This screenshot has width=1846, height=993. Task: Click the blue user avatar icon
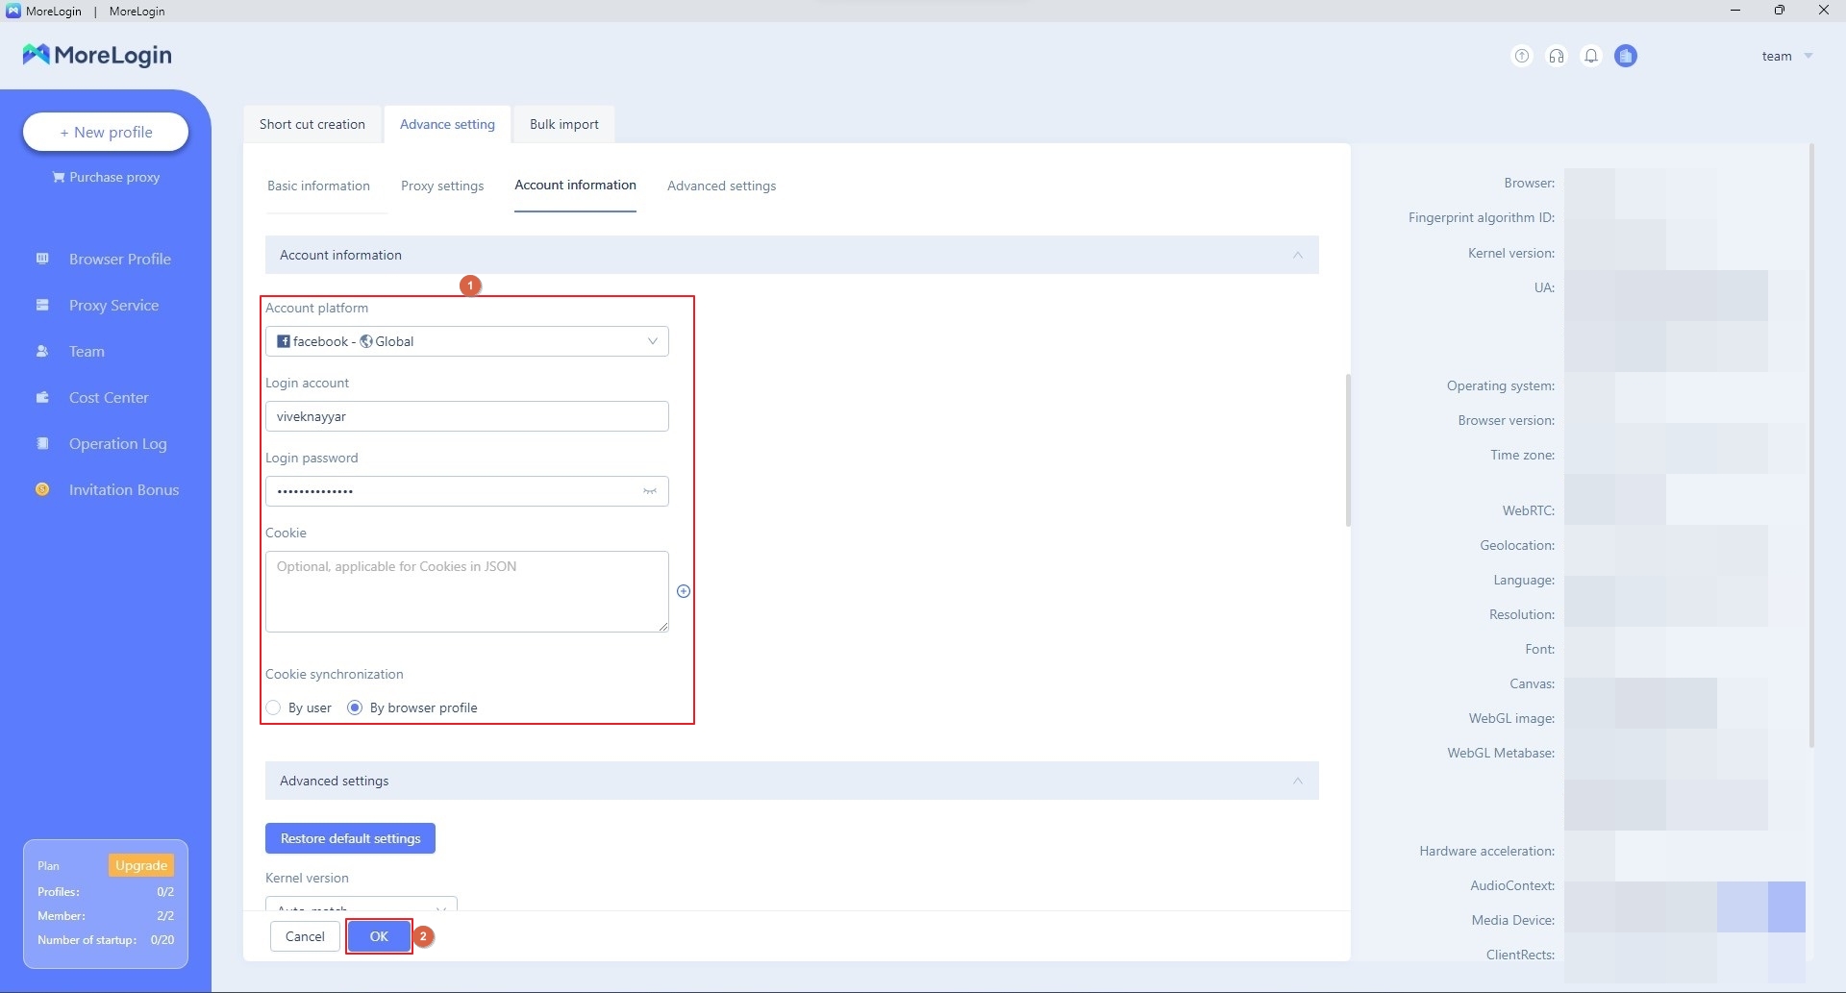click(1626, 56)
